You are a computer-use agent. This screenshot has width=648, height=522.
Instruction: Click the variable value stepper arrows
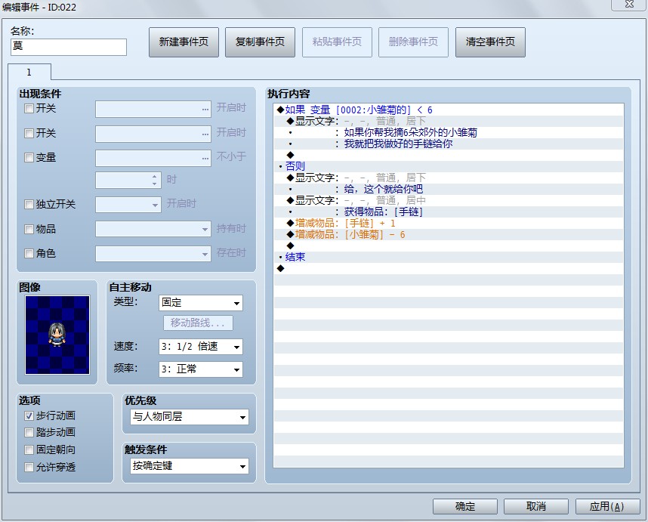(154, 180)
